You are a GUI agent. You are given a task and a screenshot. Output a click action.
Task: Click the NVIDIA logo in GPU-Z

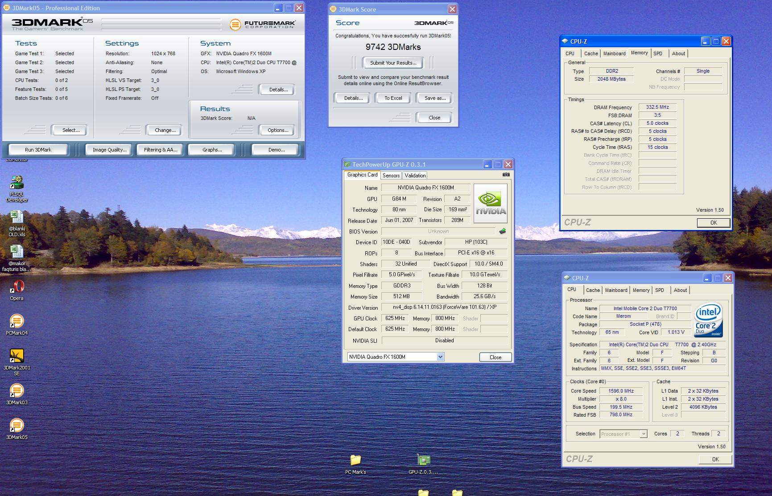pos(490,203)
